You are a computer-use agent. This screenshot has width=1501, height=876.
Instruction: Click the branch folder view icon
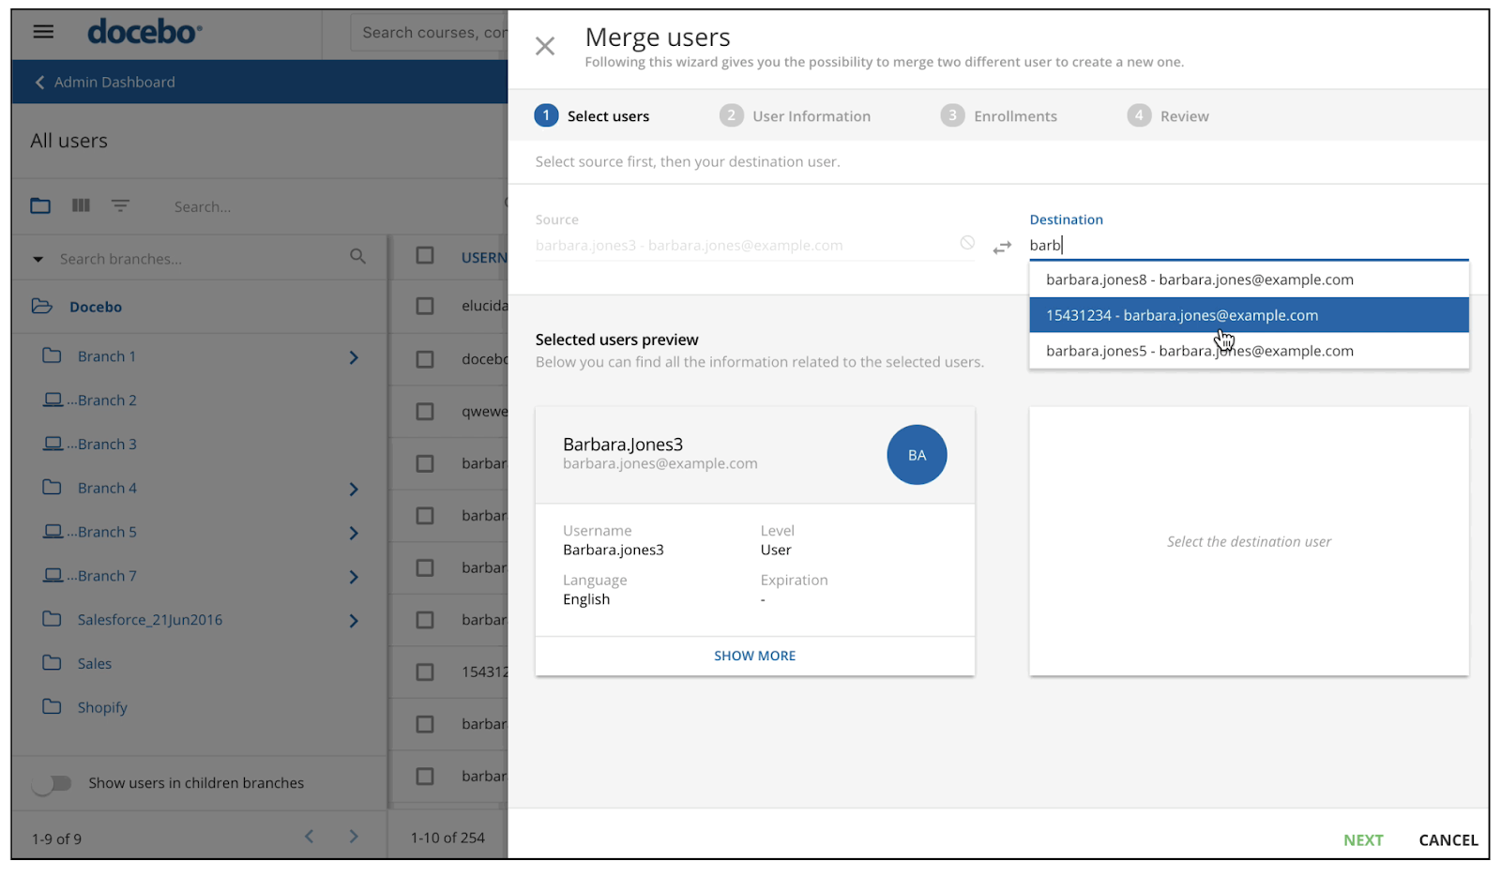[40, 205]
